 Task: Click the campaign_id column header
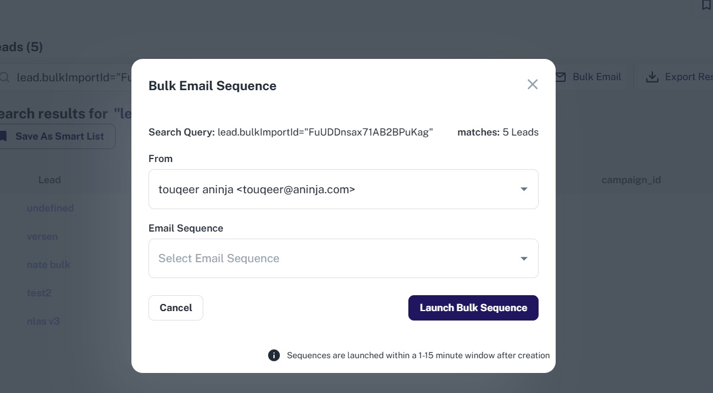pyautogui.click(x=631, y=180)
